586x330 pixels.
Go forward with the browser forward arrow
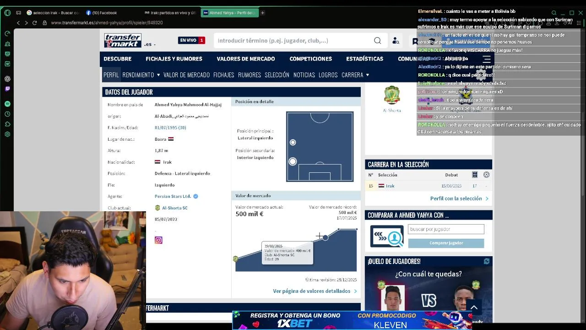[x=26, y=23]
